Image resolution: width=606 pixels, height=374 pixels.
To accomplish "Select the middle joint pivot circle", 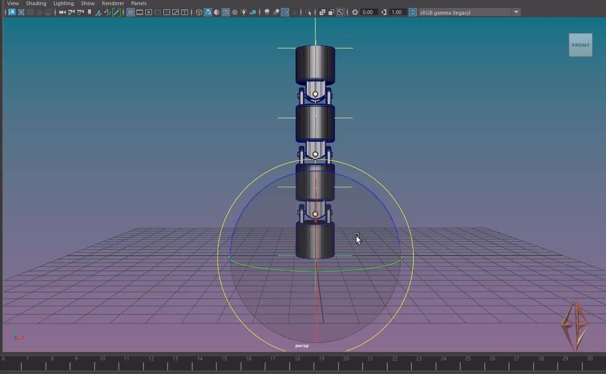I will click(315, 154).
